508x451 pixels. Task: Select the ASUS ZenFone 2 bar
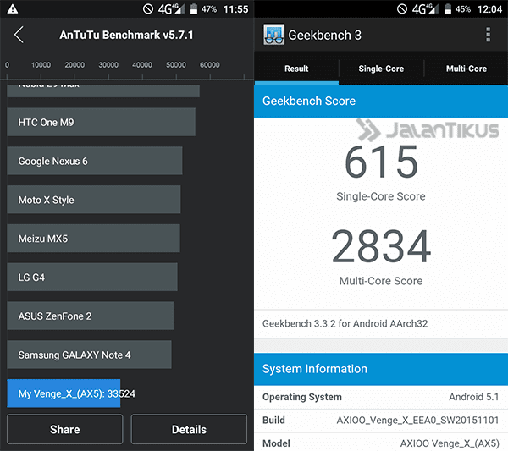pos(90,316)
